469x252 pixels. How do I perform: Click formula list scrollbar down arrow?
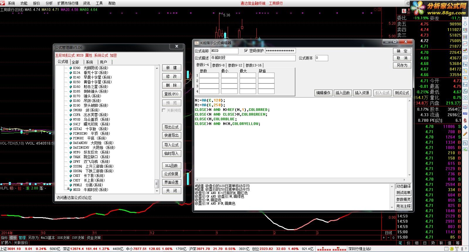[x=157, y=191]
